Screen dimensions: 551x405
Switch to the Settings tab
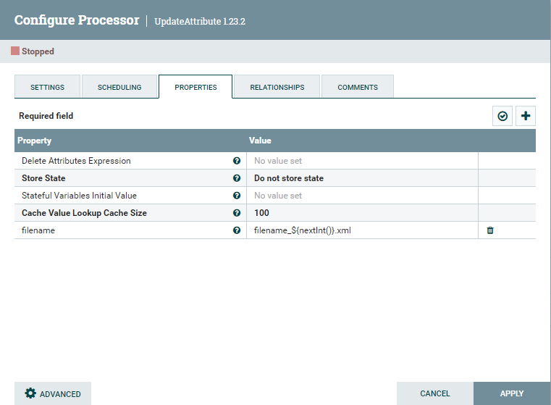click(x=48, y=87)
